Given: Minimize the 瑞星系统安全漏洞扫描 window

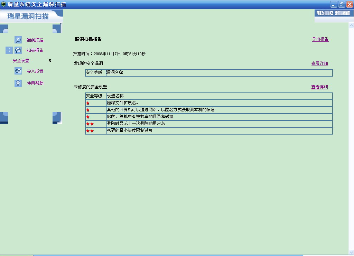Looking at the screenshot, I should pyautogui.click(x=334, y=4).
